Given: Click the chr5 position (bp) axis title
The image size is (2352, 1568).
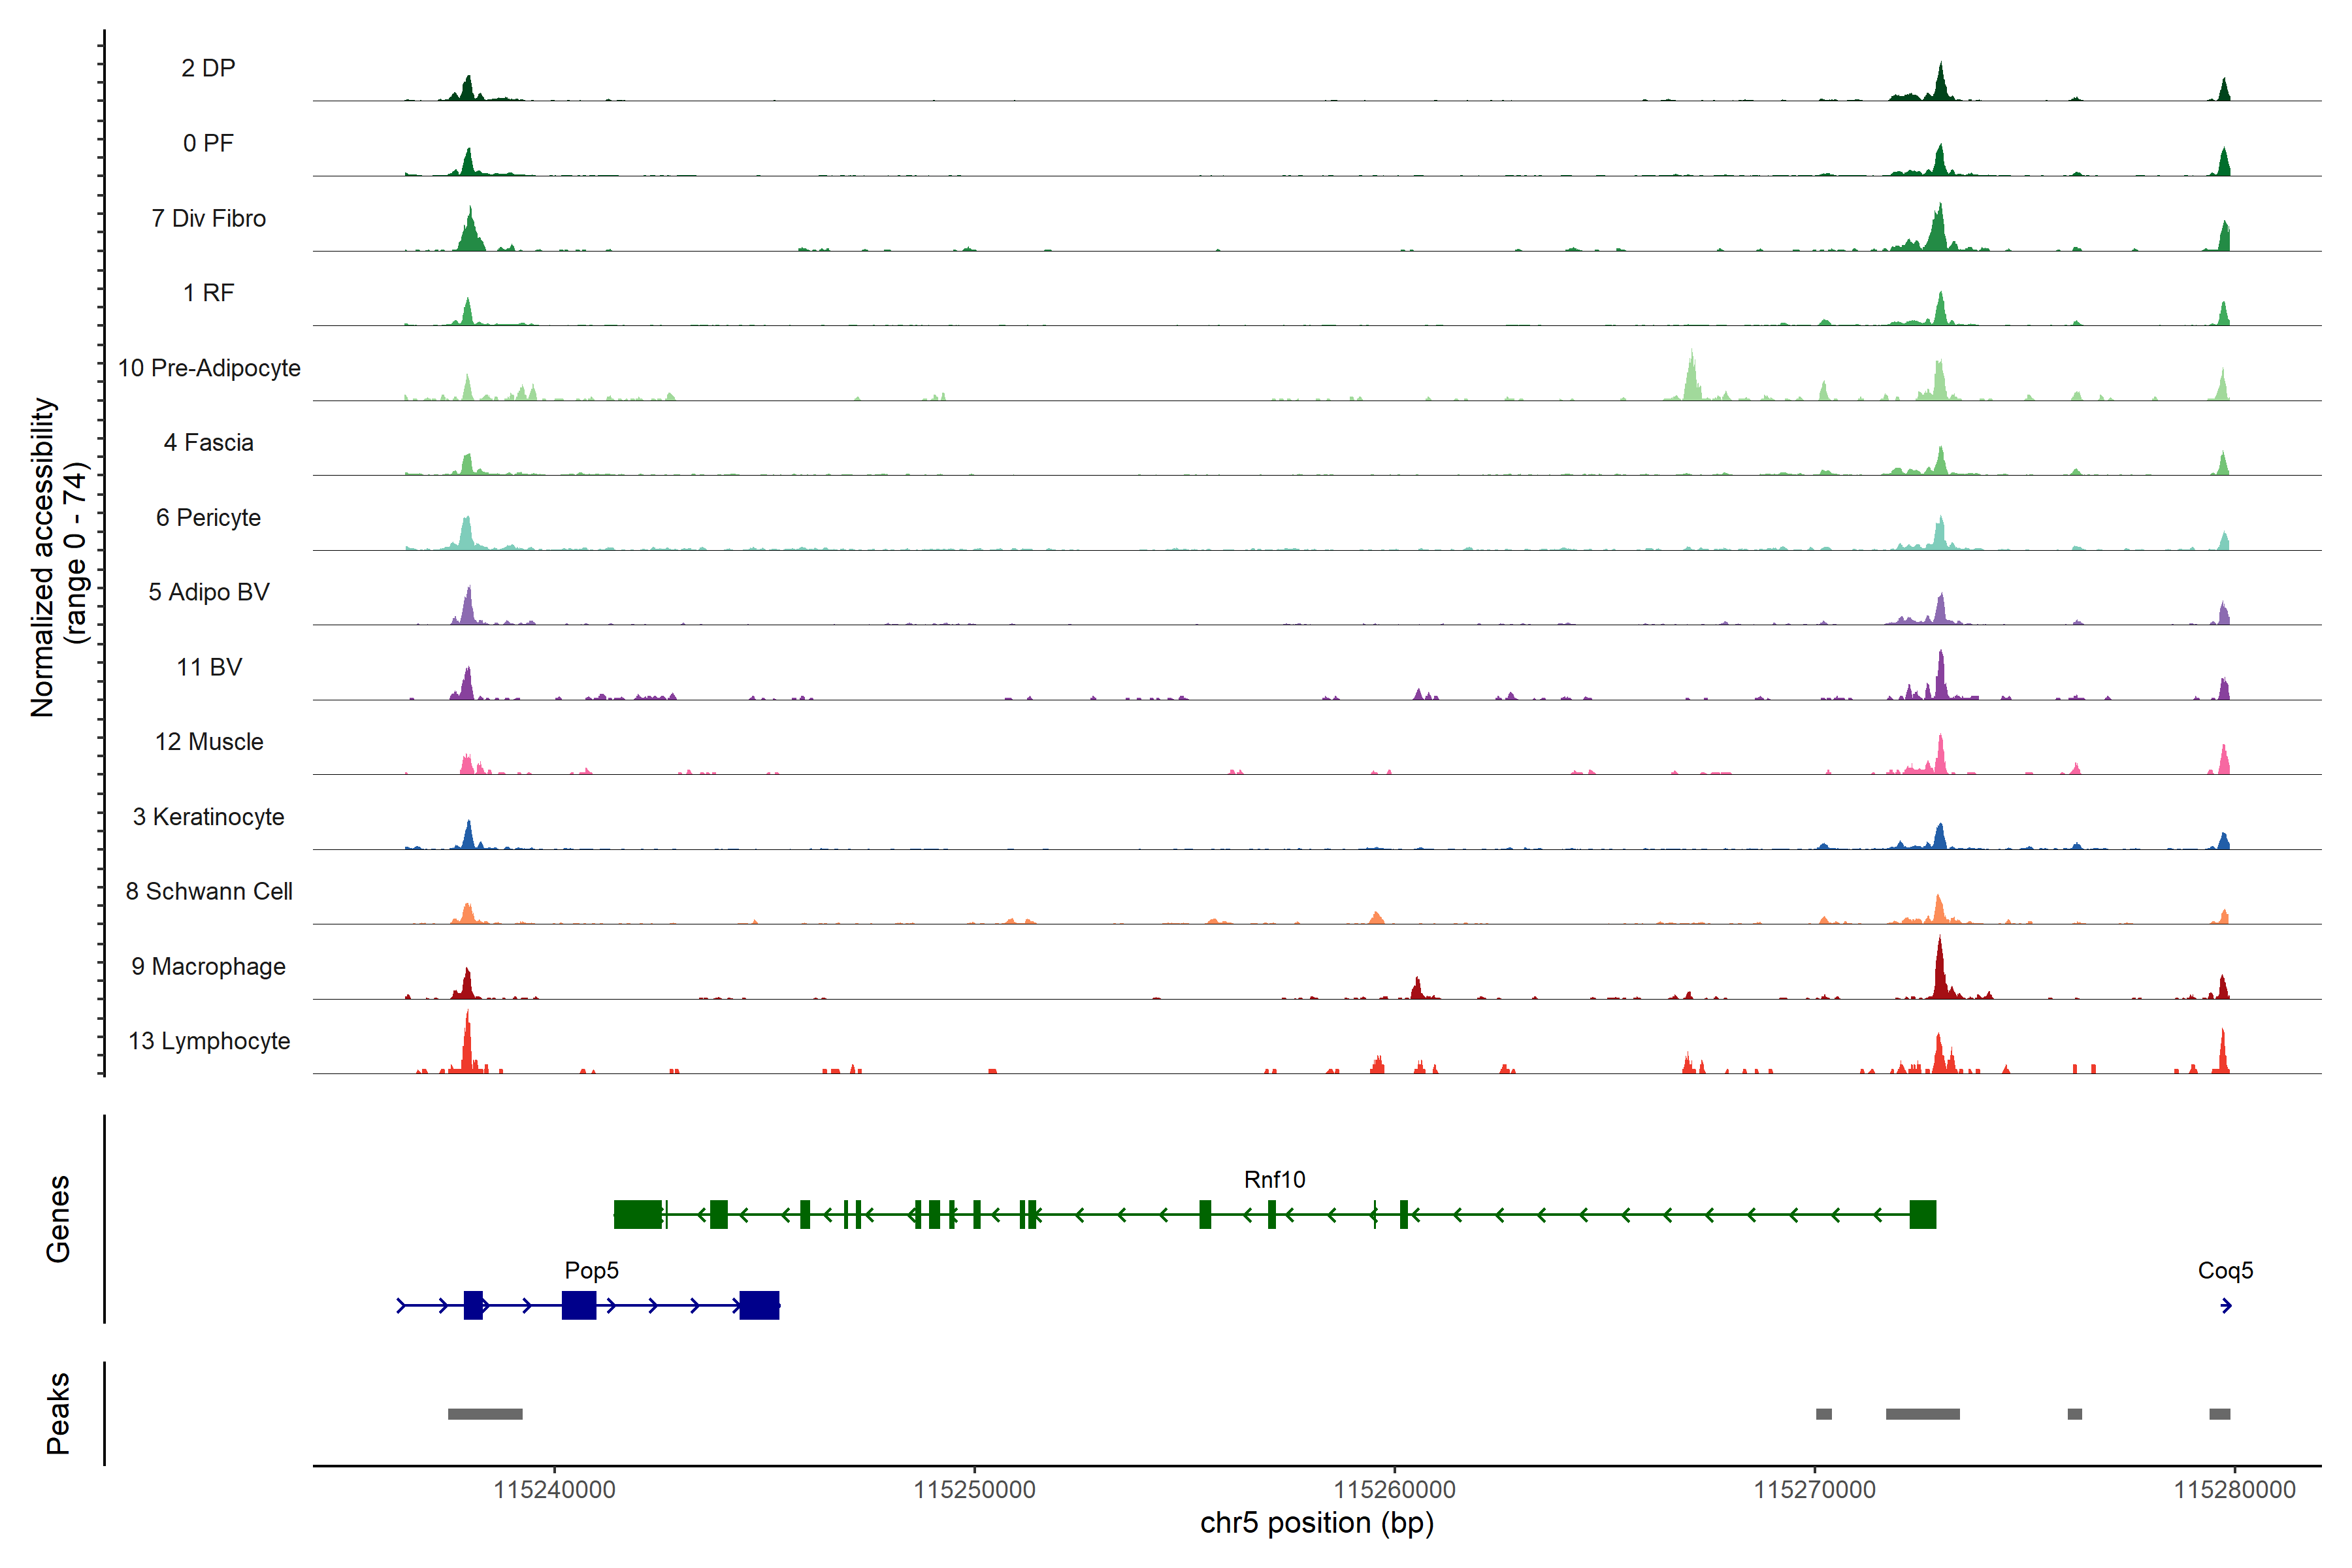Looking at the screenshot, I should coord(1316,1523).
